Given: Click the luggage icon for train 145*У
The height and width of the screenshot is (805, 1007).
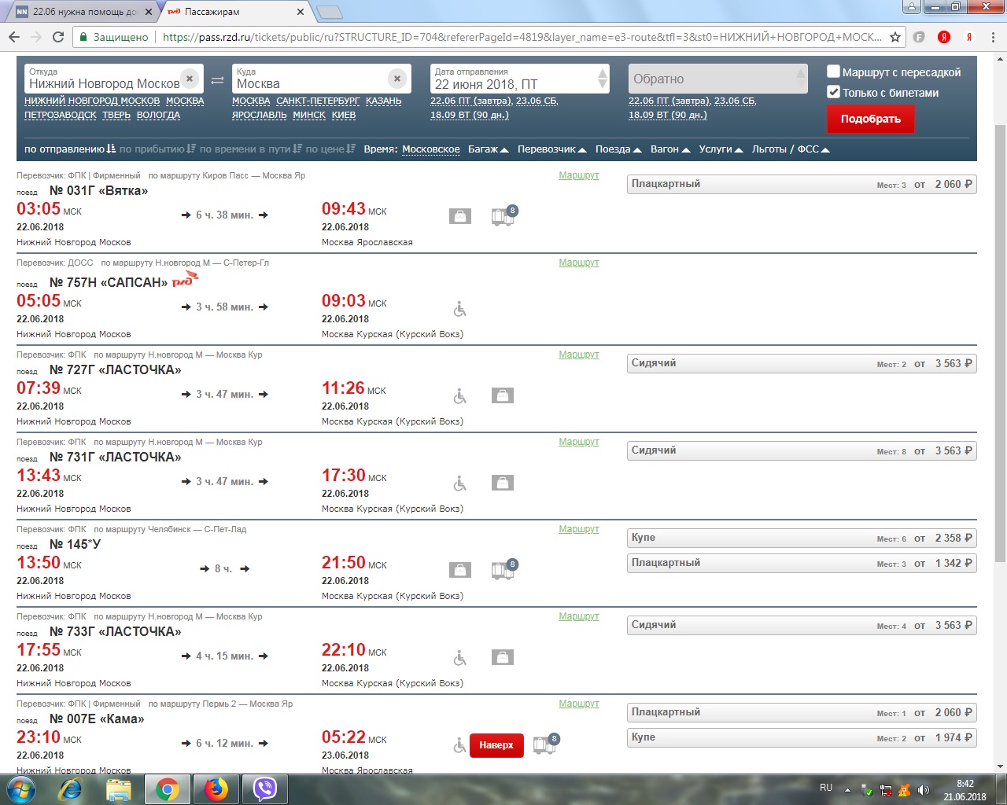Looking at the screenshot, I should click(x=460, y=570).
